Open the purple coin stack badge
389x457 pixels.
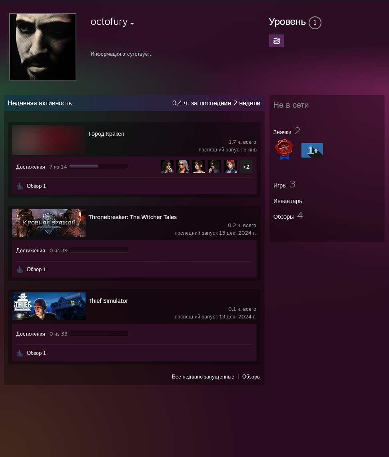tap(276, 41)
